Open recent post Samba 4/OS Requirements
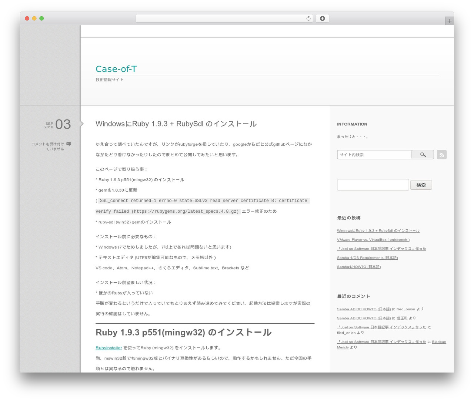This screenshot has height=401, width=474. point(367,258)
